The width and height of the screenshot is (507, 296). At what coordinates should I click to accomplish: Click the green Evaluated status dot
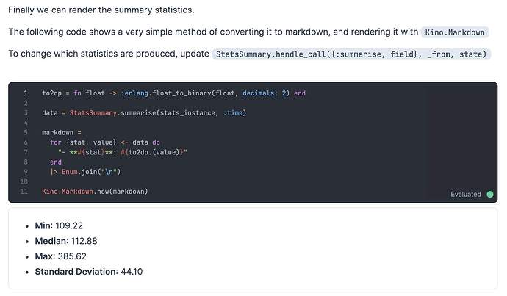pyautogui.click(x=490, y=194)
